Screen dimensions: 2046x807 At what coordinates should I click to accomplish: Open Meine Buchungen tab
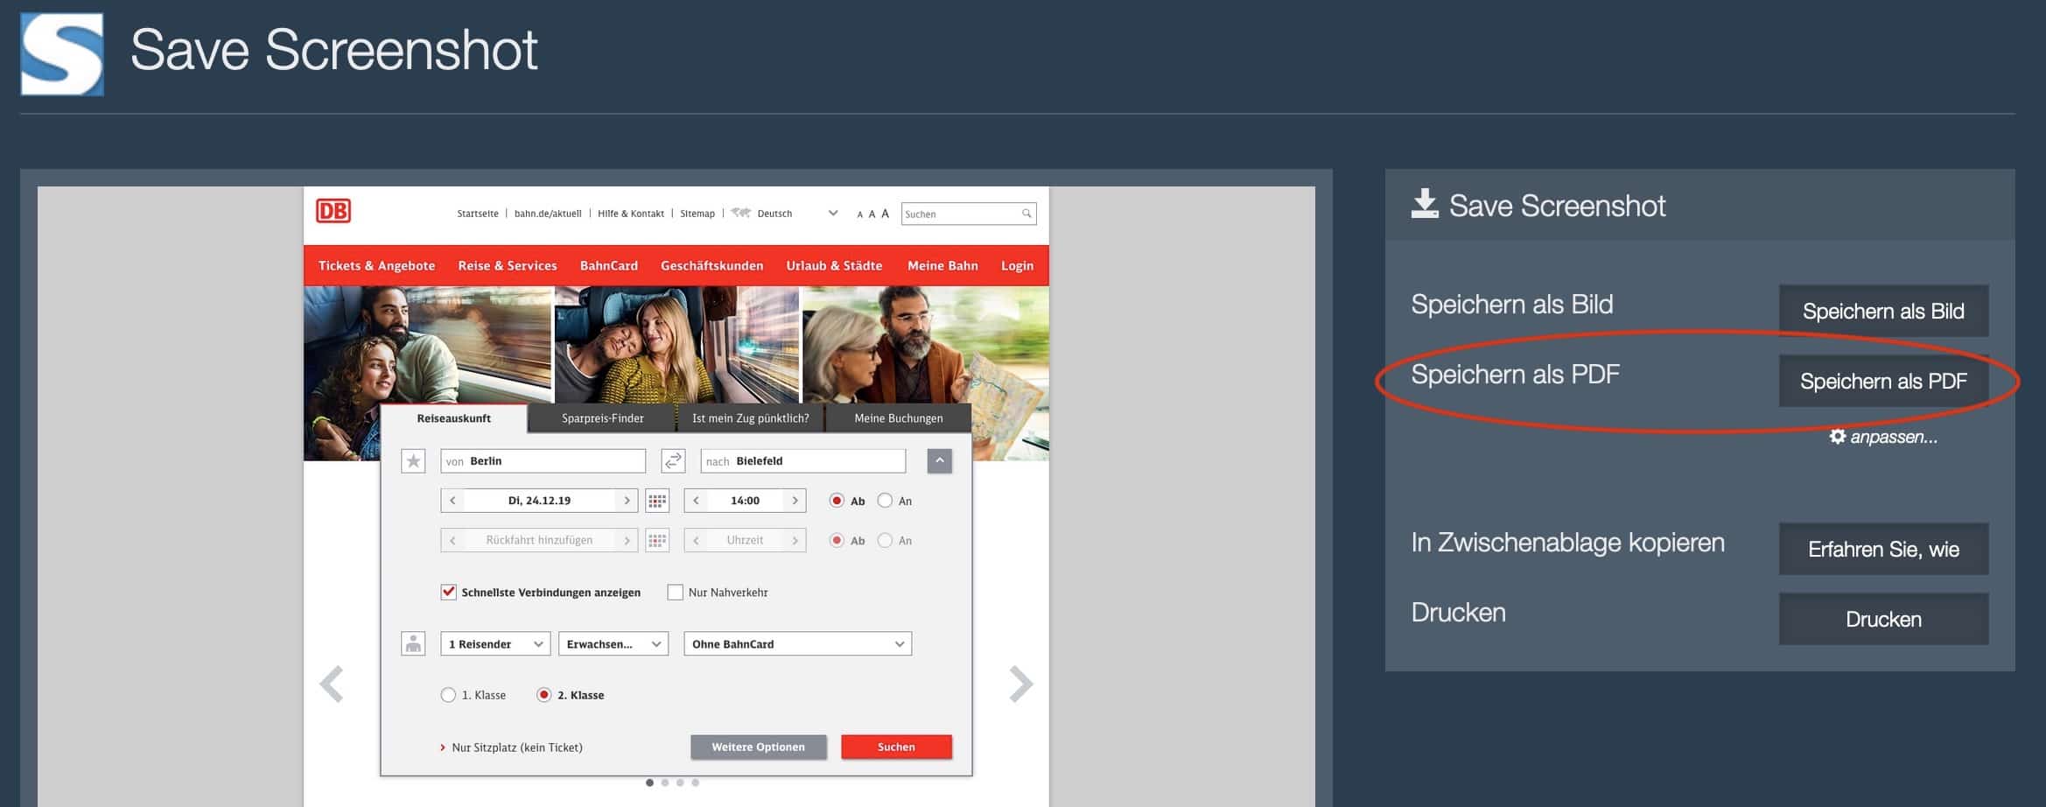[x=898, y=418]
